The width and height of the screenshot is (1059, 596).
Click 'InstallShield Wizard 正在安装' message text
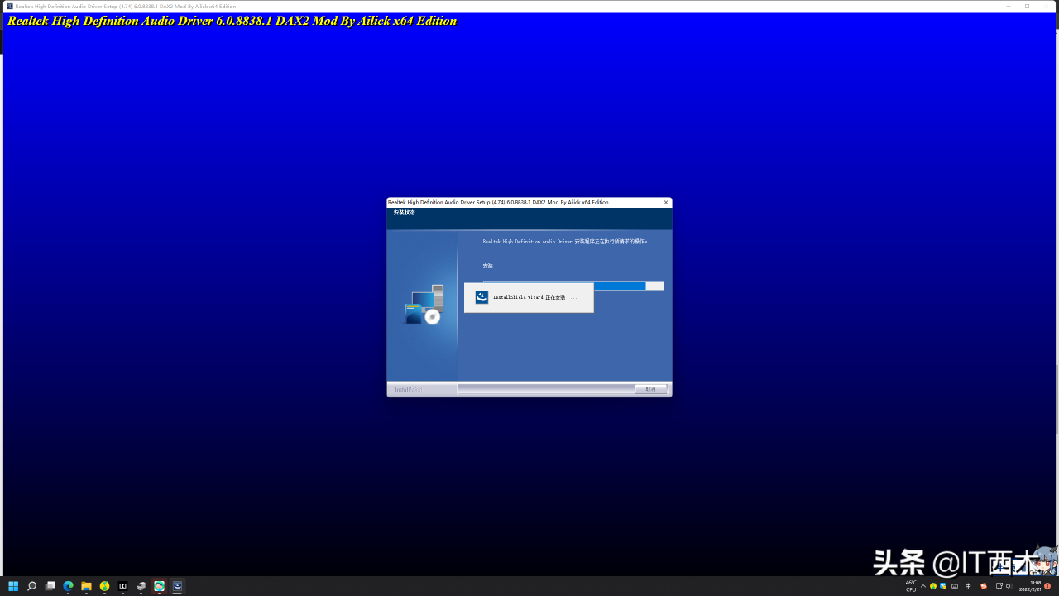(x=534, y=297)
